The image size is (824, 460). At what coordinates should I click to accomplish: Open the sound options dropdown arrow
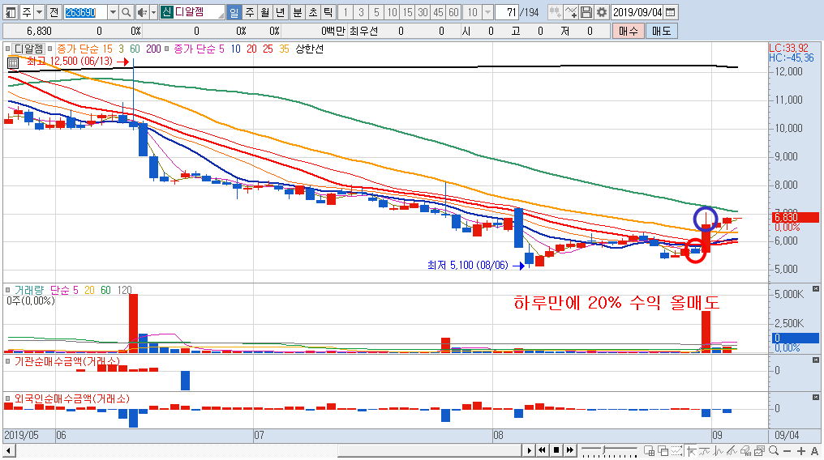coord(153,12)
